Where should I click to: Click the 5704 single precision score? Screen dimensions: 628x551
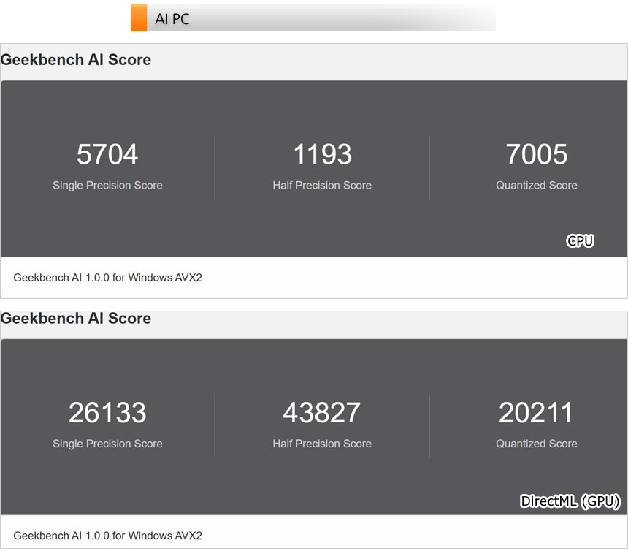pyautogui.click(x=107, y=154)
